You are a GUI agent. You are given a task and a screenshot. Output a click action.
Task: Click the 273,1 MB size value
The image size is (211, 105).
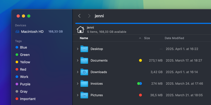[156, 61]
